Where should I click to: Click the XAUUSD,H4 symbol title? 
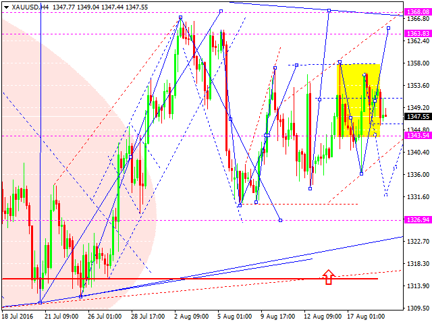[x=30, y=7]
